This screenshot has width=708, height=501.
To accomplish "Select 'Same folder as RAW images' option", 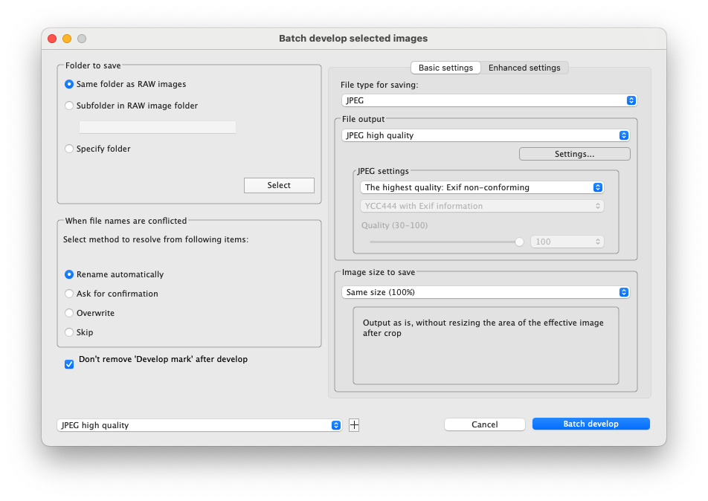I will click(x=70, y=85).
